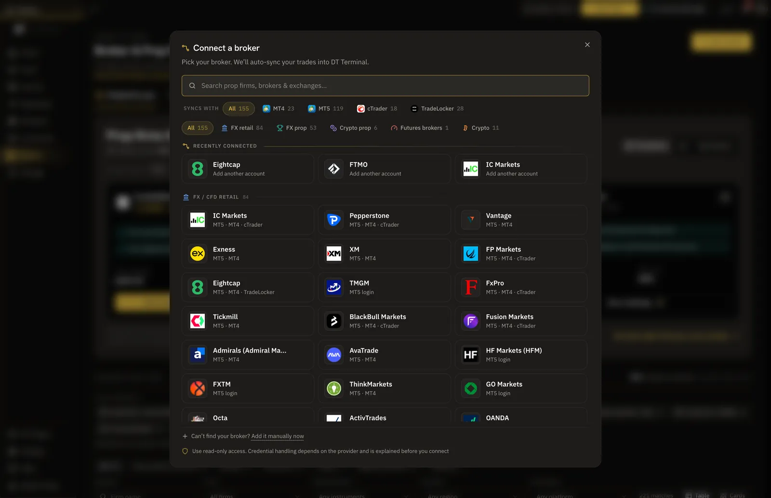Click FxPro name text
This screenshot has height=498, width=771.
point(495,283)
